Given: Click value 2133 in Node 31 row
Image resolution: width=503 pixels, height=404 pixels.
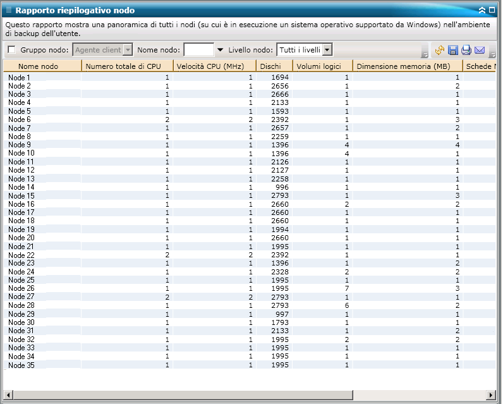Looking at the screenshot, I should (x=280, y=331).
